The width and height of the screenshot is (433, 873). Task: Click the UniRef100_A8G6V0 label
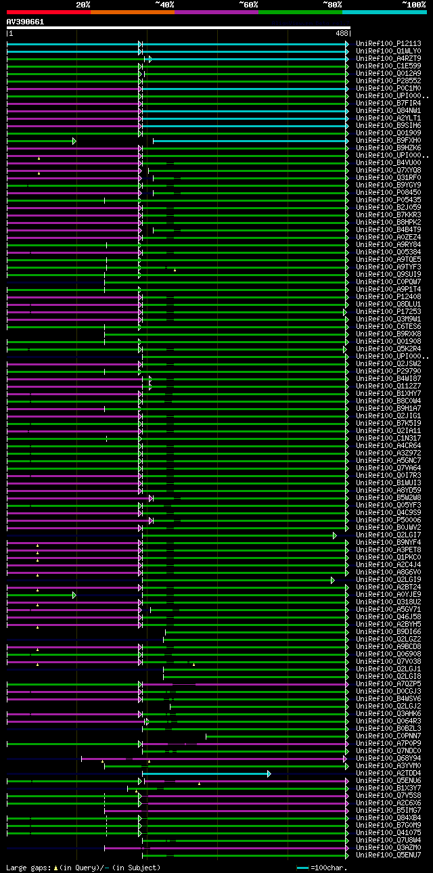coord(388,572)
